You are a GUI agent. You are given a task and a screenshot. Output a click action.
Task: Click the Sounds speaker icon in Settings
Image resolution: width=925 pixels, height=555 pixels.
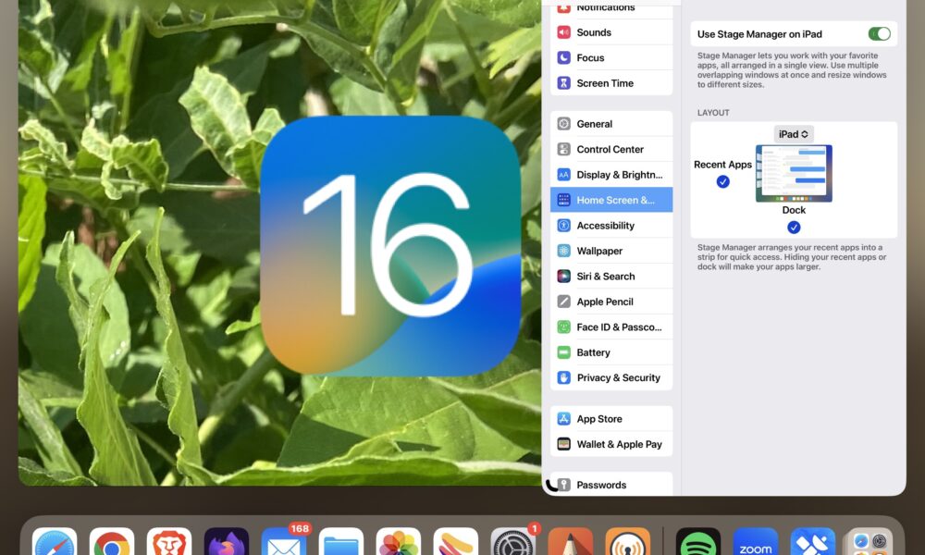pyautogui.click(x=564, y=32)
